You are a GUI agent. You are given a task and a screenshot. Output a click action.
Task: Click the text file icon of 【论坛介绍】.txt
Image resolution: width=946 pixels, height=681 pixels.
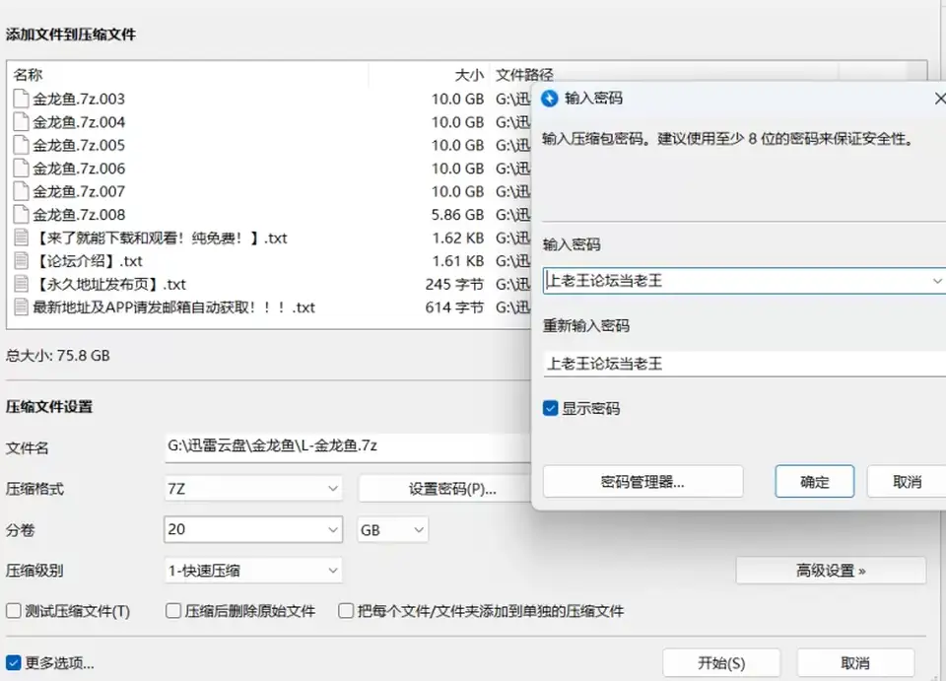coord(21,260)
